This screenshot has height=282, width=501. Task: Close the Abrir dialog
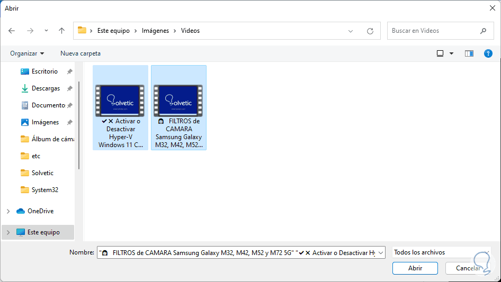point(493,8)
